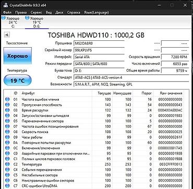Click the Хорошо health status button

tap(18, 55)
